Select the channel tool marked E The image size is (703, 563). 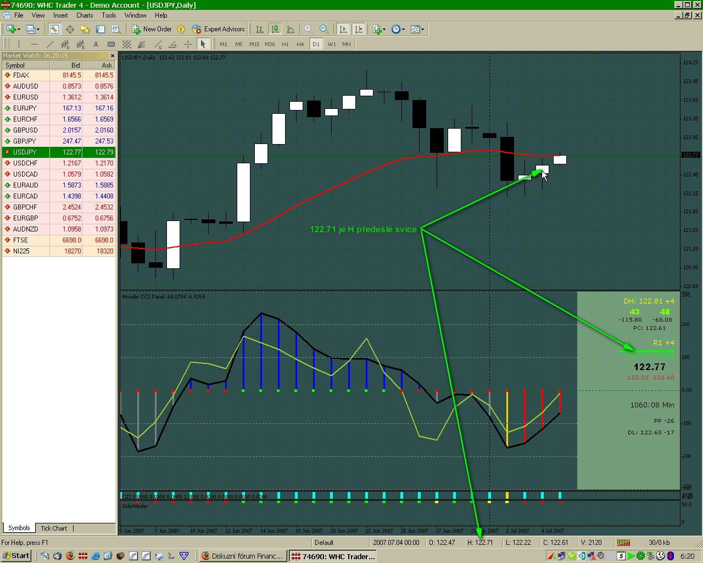click(80, 44)
